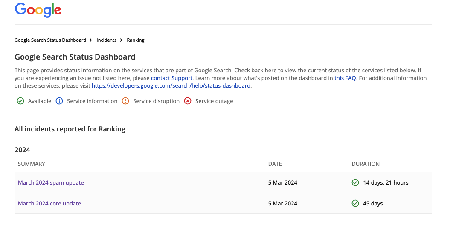This screenshot has width=453, height=228.
Task: Click the Available legend label
Action: [x=40, y=101]
